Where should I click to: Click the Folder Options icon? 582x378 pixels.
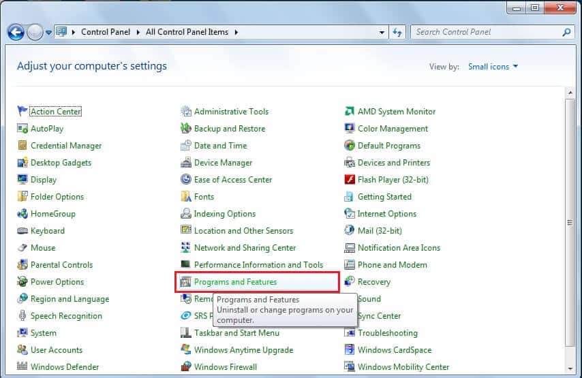click(x=22, y=196)
